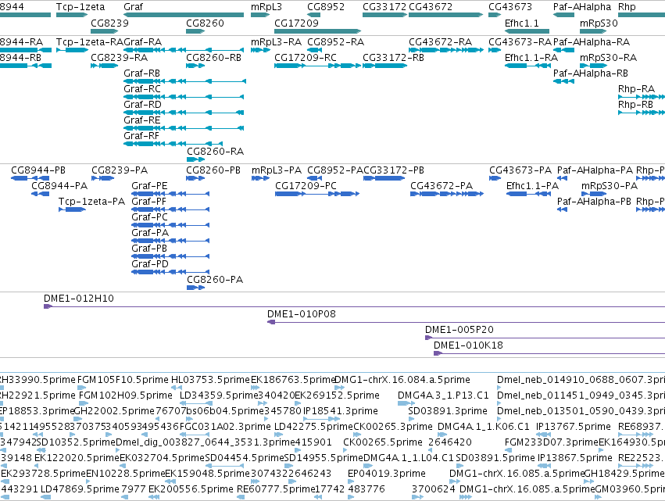The width and height of the screenshot is (665, 501).
Task: Select the CK00265.5prime EST
Action: pyautogui.click(x=347, y=450)
